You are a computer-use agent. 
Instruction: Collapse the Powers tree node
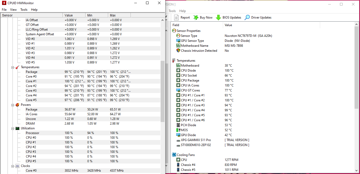point(13,105)
